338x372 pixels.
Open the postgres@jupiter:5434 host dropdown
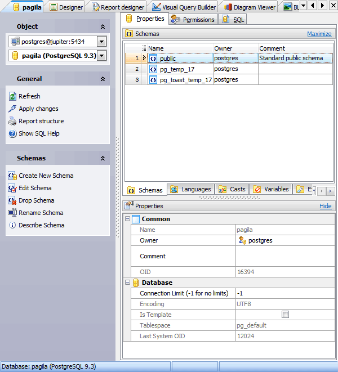point(101,41)
